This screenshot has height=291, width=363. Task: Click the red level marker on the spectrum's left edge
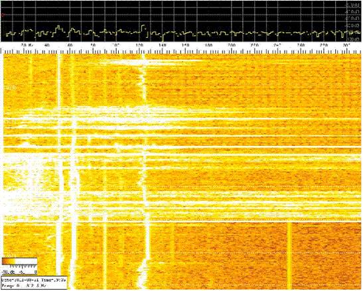(x=3, y=15)
